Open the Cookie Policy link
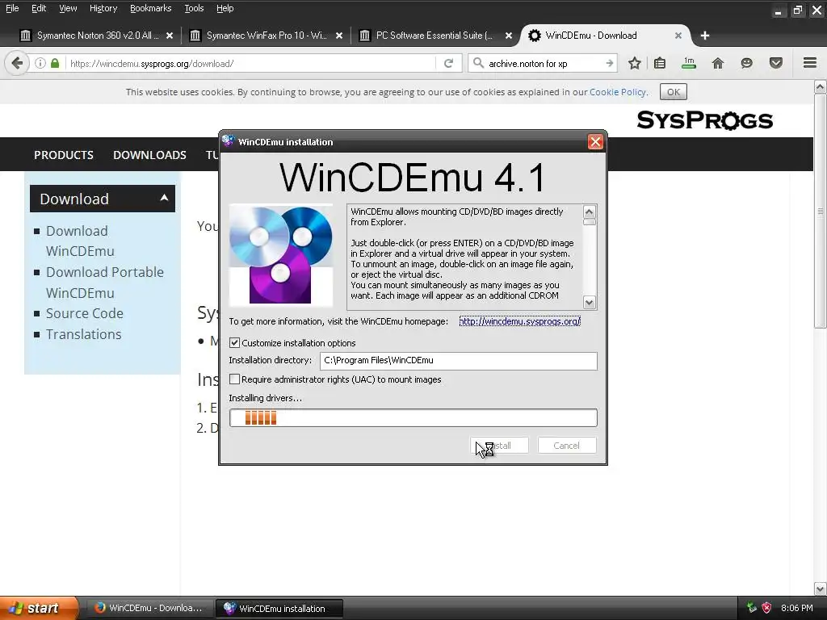Viewport: 827px width, 620px height. click(618, 92)
